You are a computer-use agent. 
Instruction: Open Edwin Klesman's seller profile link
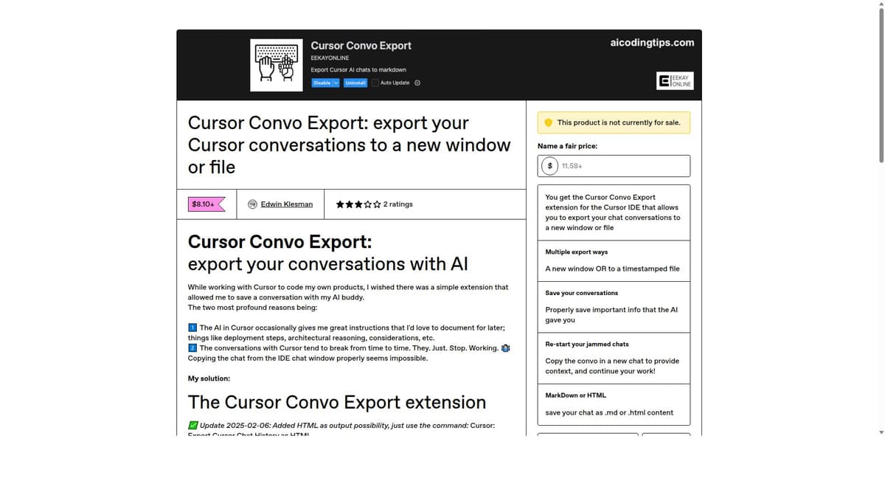click(286, 204)
